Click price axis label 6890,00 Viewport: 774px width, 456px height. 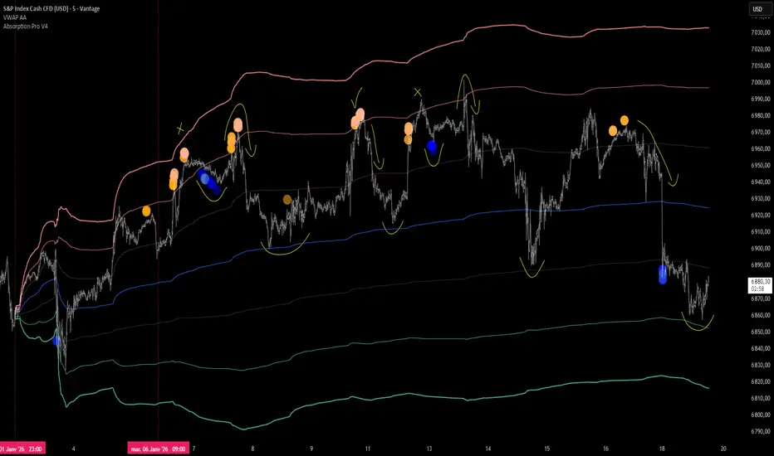click(761, 265)
